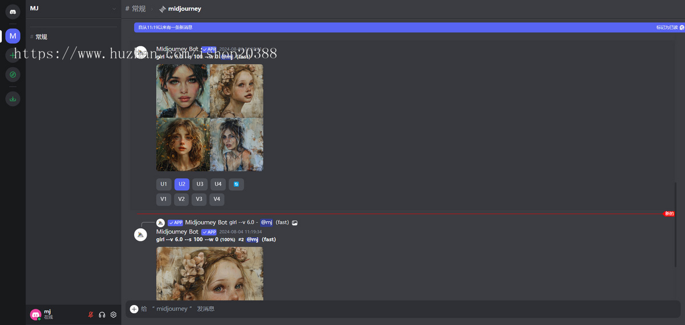
Task: Click the blue re-roll refresh button
Action: (236, 184)
